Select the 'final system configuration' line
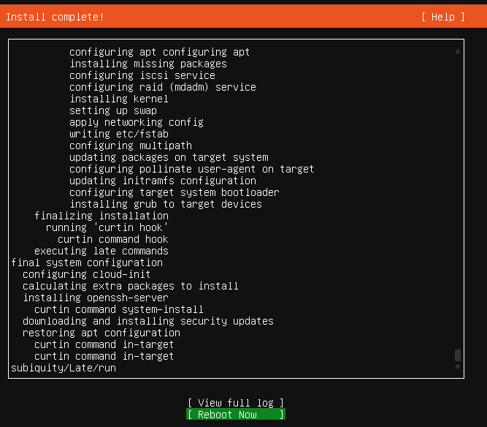Screen dimensions: 487x427 87,262
